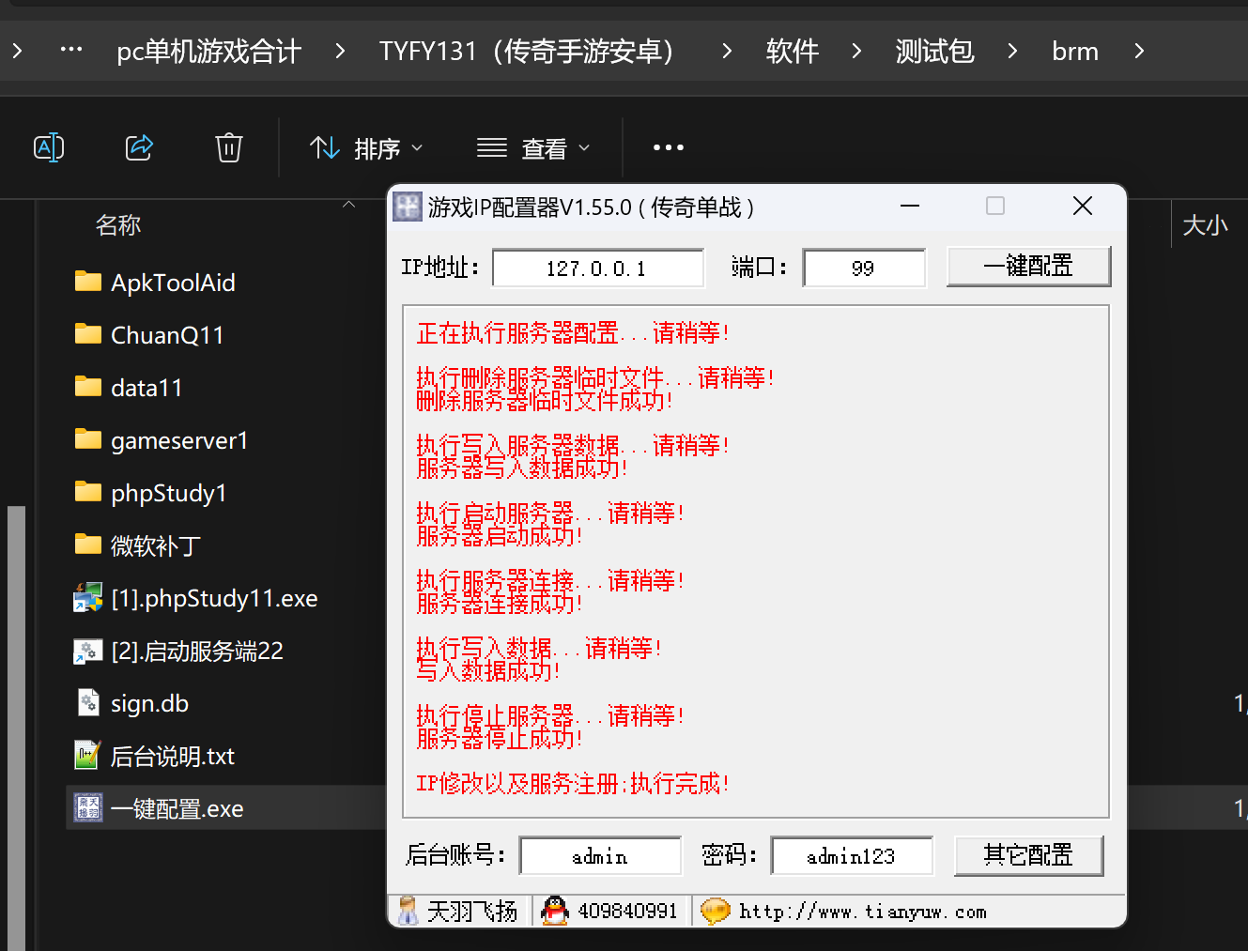Open the 查看 view dropdown
The height and width of the screenshot is (951, 1248).
(533, 148)
